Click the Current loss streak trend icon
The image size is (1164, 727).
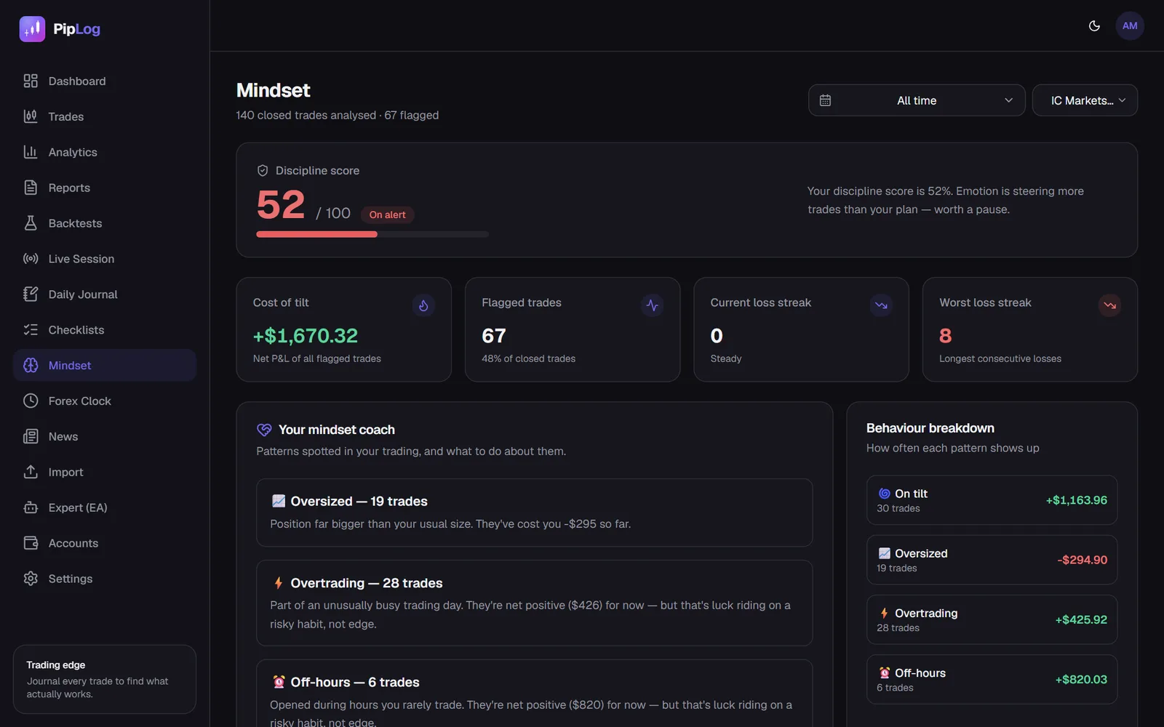[x=881, y=305]
